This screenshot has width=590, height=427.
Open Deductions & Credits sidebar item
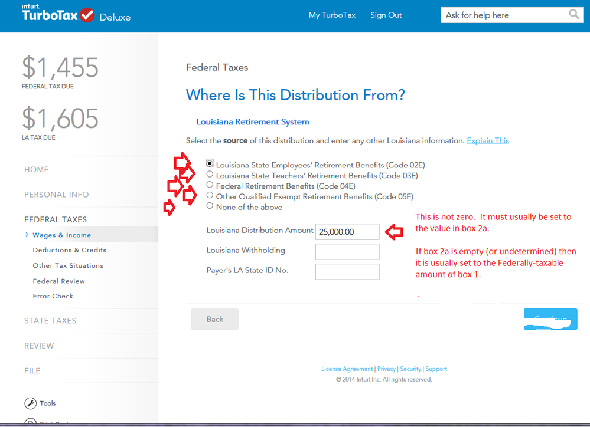69,250
